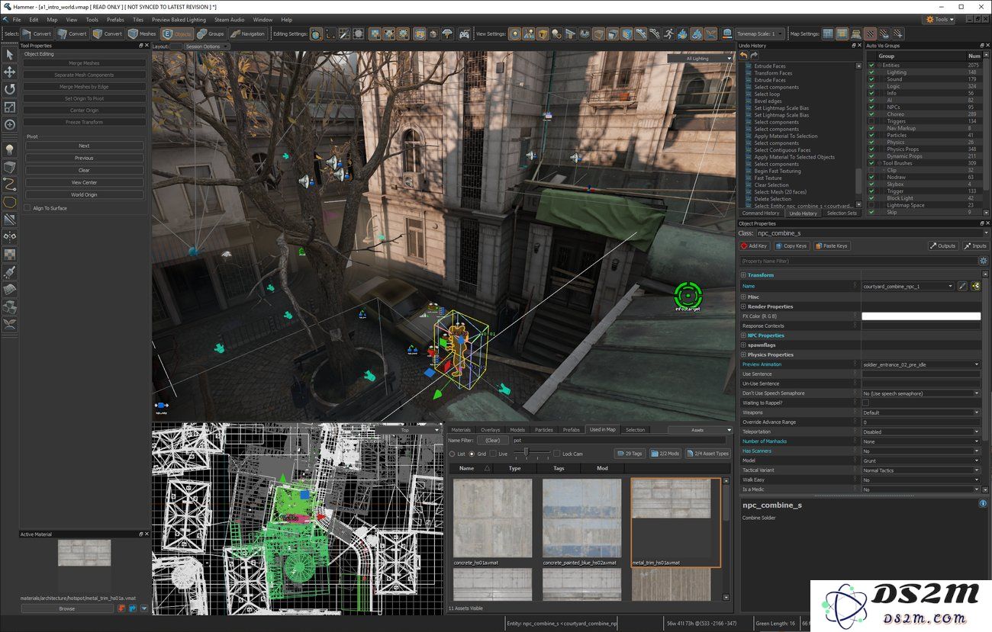Viewport: 992px width, 632px height.
Task: Click the Groups selection mode button
Action: pos(211,34)
